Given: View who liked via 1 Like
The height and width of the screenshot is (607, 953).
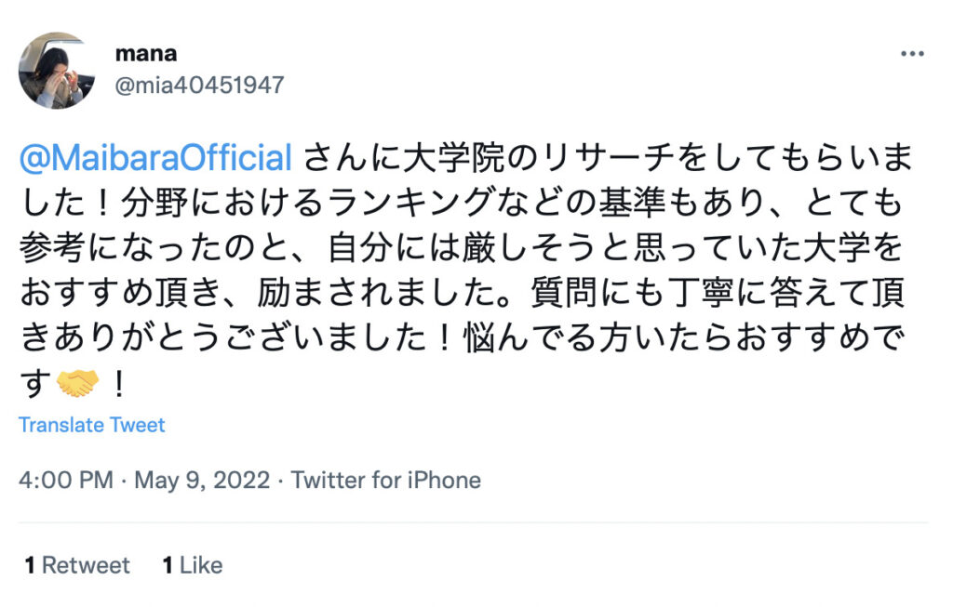Looking at the screenshot, I should tap(193, 565).
